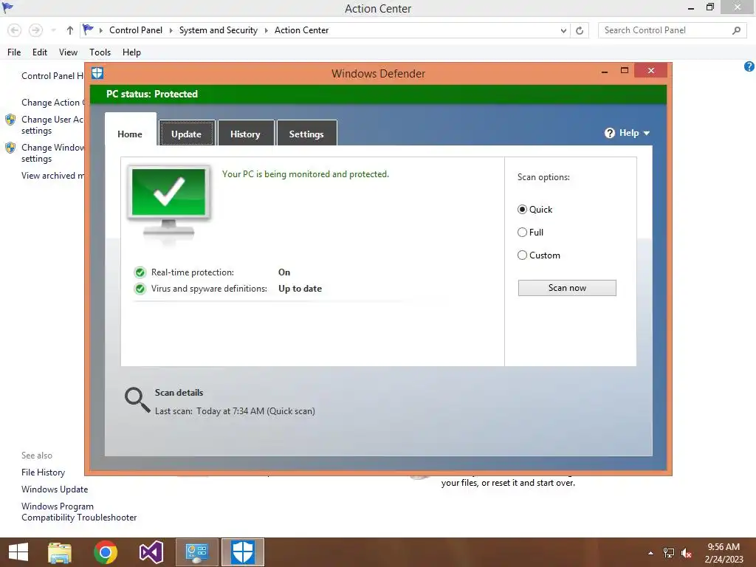Click the Control Panel breadcrumb
The image size is (756, 567).
click(x=136, y=30)
